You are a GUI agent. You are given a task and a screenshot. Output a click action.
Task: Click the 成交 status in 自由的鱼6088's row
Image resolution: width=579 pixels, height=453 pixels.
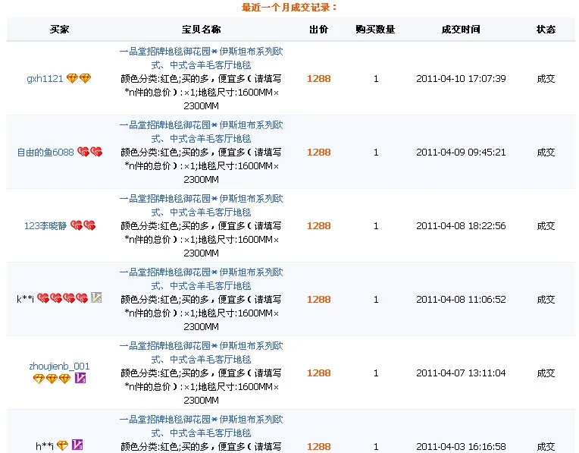(x=546, y=152)
